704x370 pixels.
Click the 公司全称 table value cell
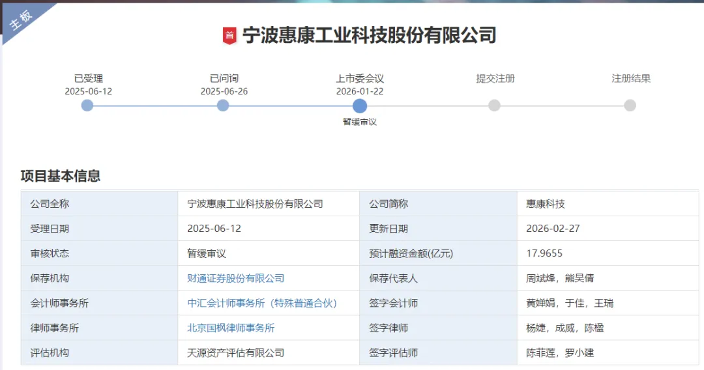click(x=269, y=204)
